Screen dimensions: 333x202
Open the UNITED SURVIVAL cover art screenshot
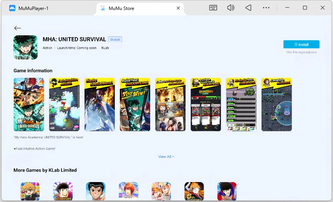coord(29,104)
